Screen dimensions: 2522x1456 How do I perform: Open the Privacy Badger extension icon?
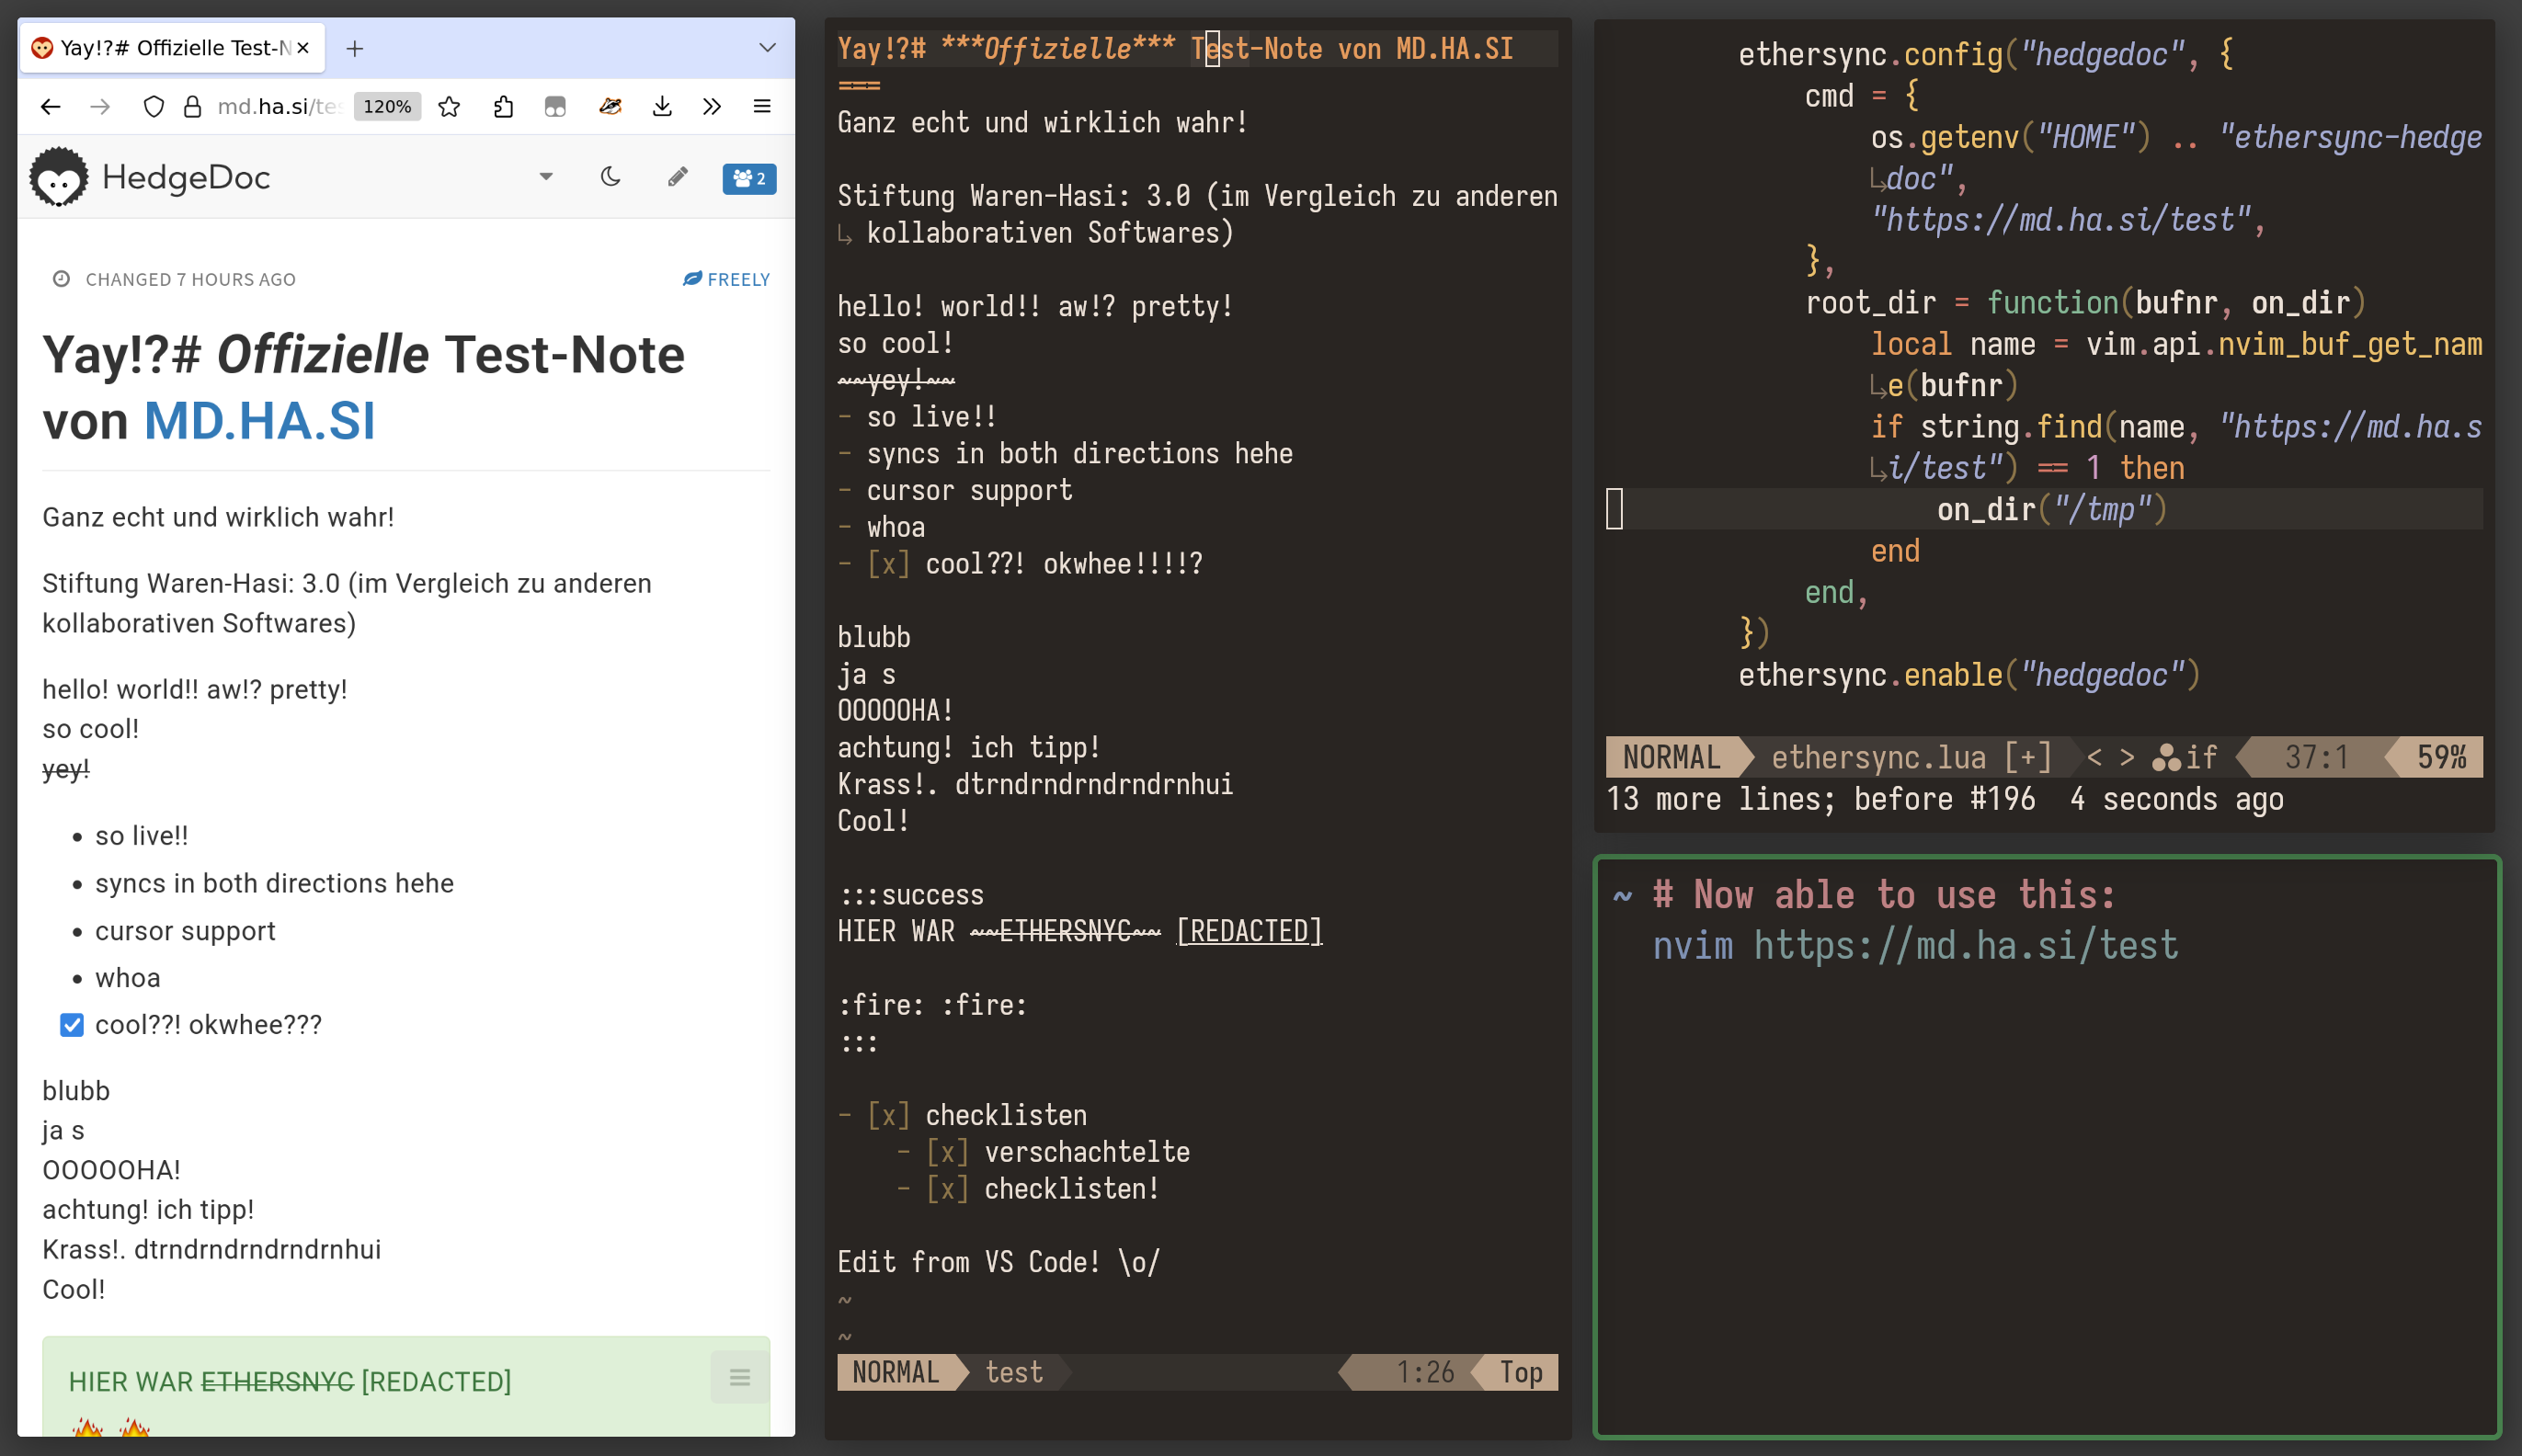click(609, 106)
